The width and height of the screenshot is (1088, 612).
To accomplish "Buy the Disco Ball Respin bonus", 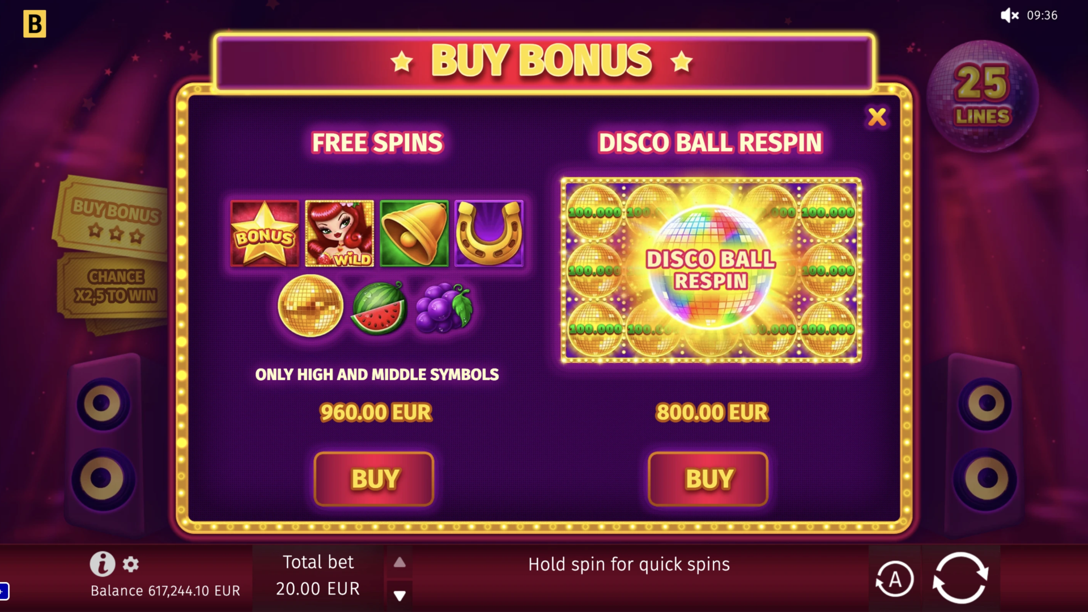I will coord(708,479).
